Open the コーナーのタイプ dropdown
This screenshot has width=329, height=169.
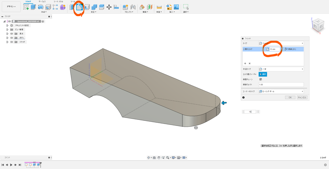point(281,92)
